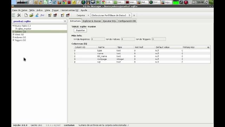Expand the Triggers (0) tree node
225x127 pixels.
point(13,40)
